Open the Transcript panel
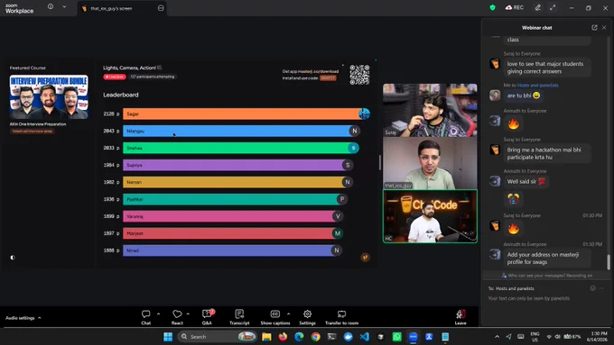614x345 pixels. pyautogui.click(x=239, y=317)
